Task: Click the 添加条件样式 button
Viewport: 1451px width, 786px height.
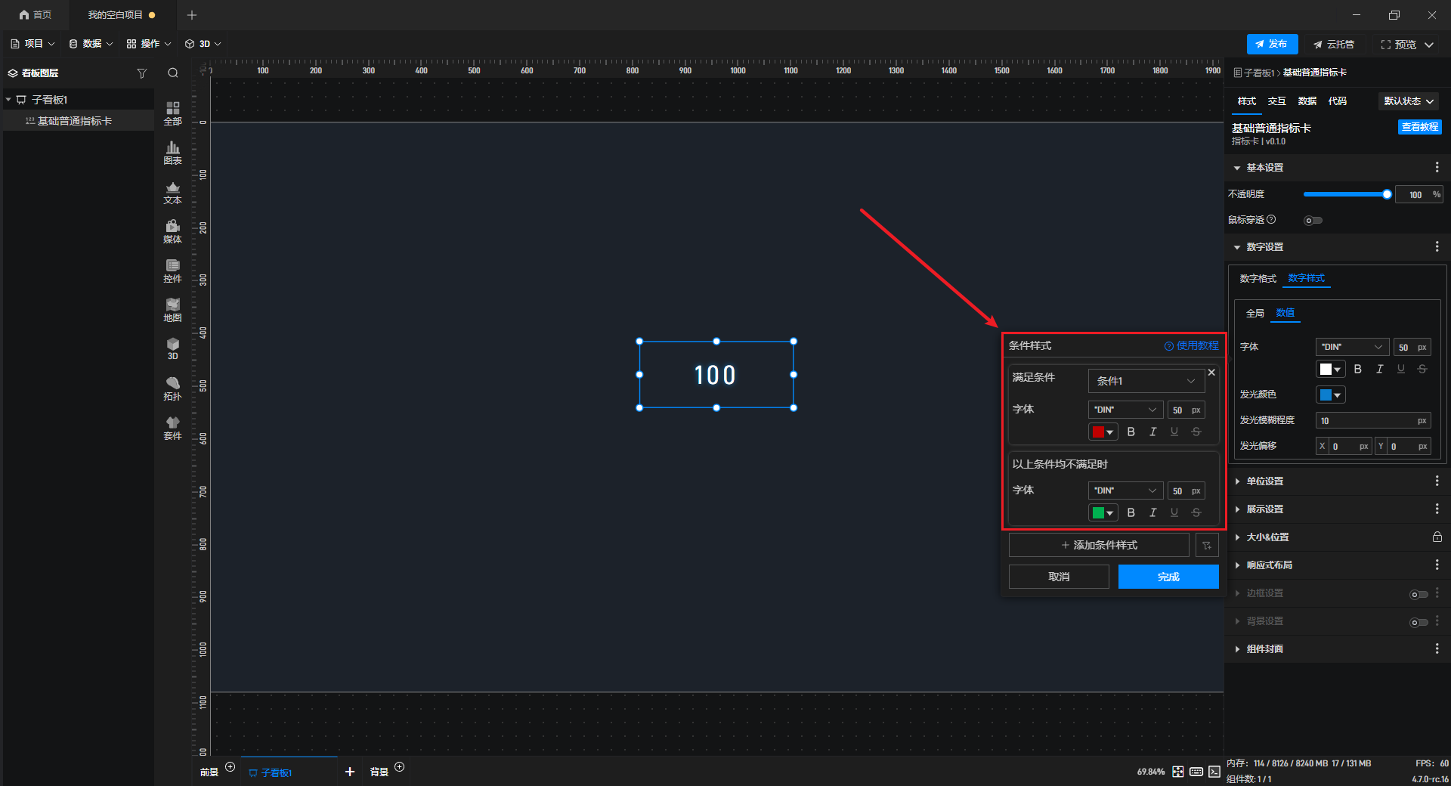Action: (x=1099, y=545)
